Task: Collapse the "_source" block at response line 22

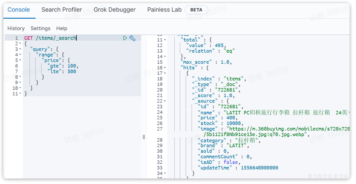Action: point(165,101)
